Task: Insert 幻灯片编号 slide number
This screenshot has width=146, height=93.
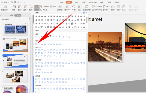Action: tap(97, 7)
